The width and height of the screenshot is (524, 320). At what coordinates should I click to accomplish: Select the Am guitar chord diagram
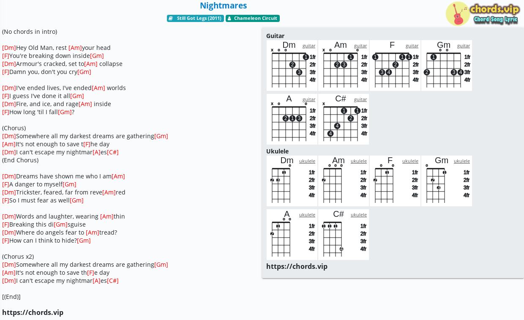click(344, 66)
